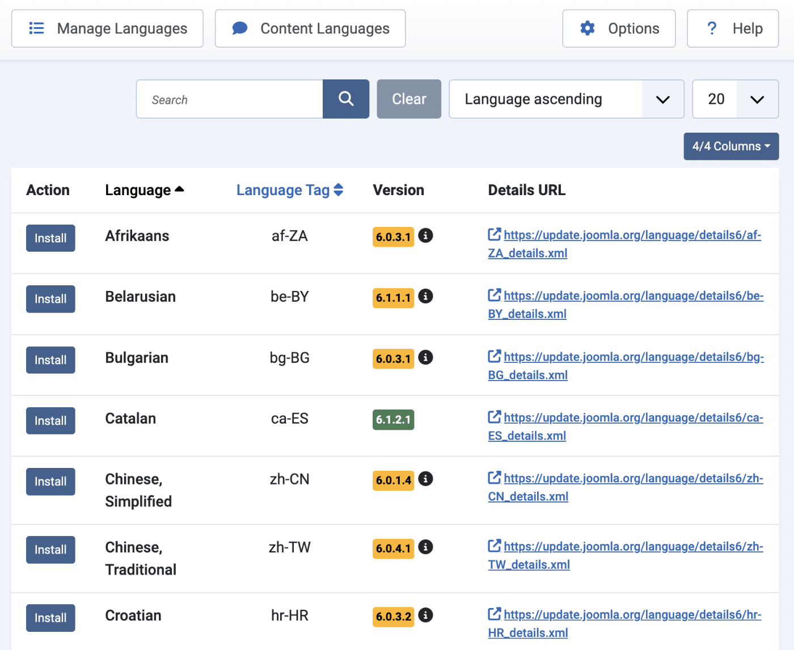
Task: Click the Version column header
Action: point(399,190)
